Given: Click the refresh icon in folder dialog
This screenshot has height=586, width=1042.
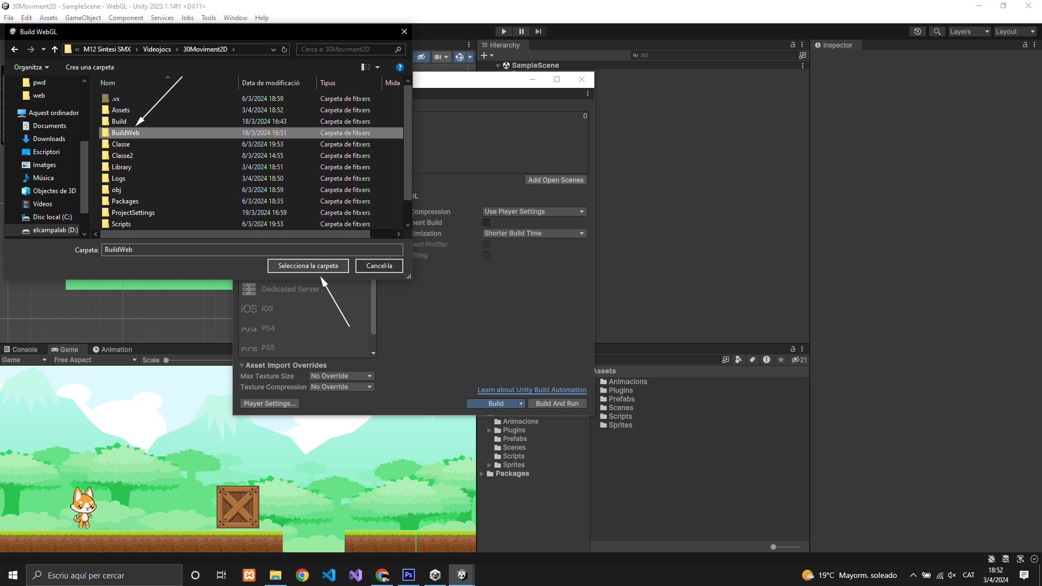Looking at the screenshot, I should 284,49.
